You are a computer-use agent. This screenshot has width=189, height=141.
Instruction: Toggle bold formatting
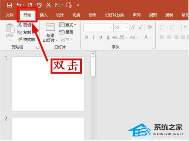[87, 37]
